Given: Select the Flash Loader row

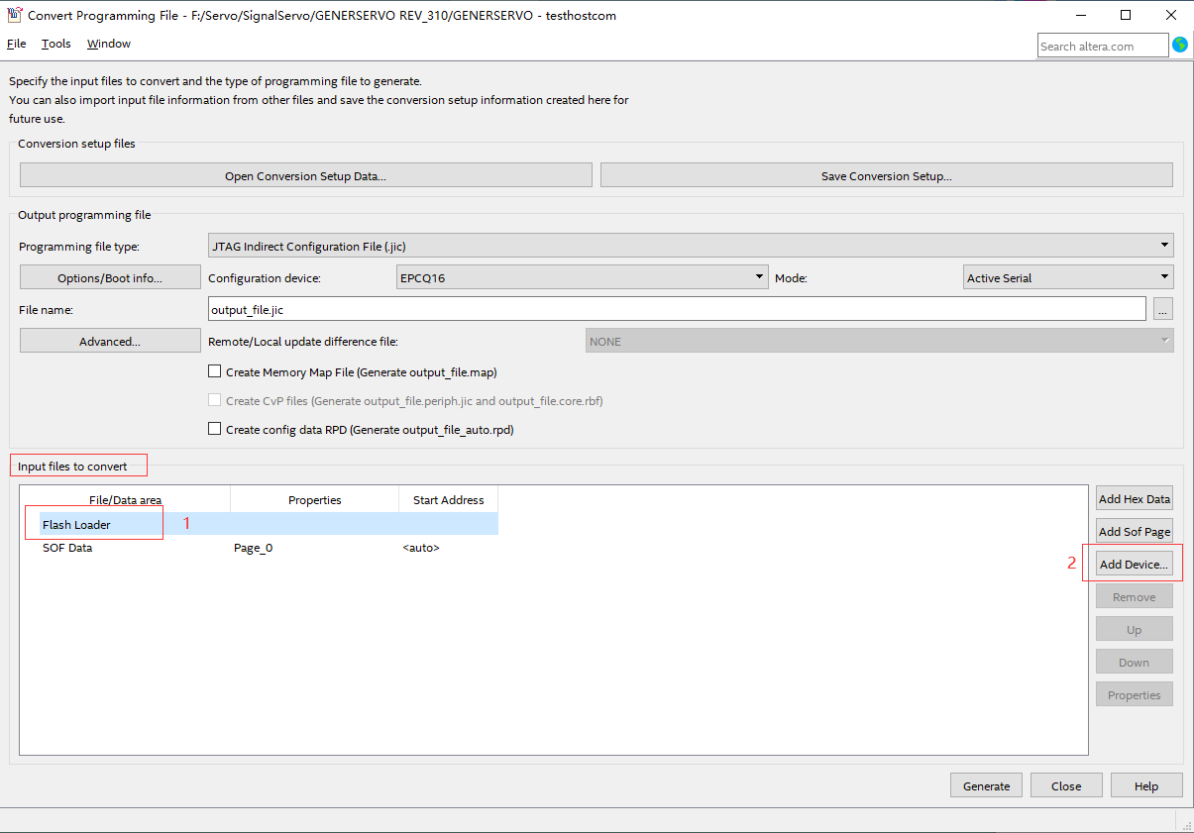Looking at the screenshot, I should (260, 524).
